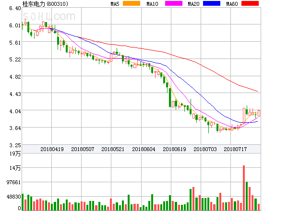Click the 20180717 date label
Screen dimensions: 288x211
pos(235,149)
